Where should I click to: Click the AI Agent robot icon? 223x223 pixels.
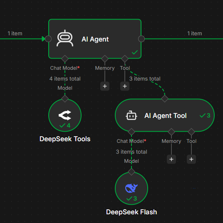point(65,38)
